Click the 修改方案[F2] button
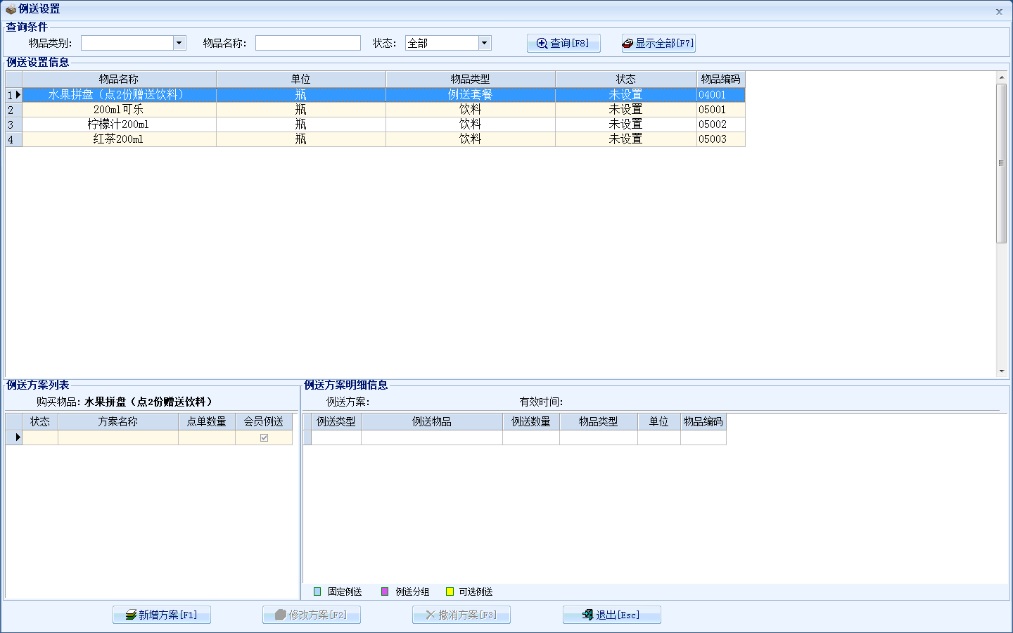 click(x=312, y=615)
